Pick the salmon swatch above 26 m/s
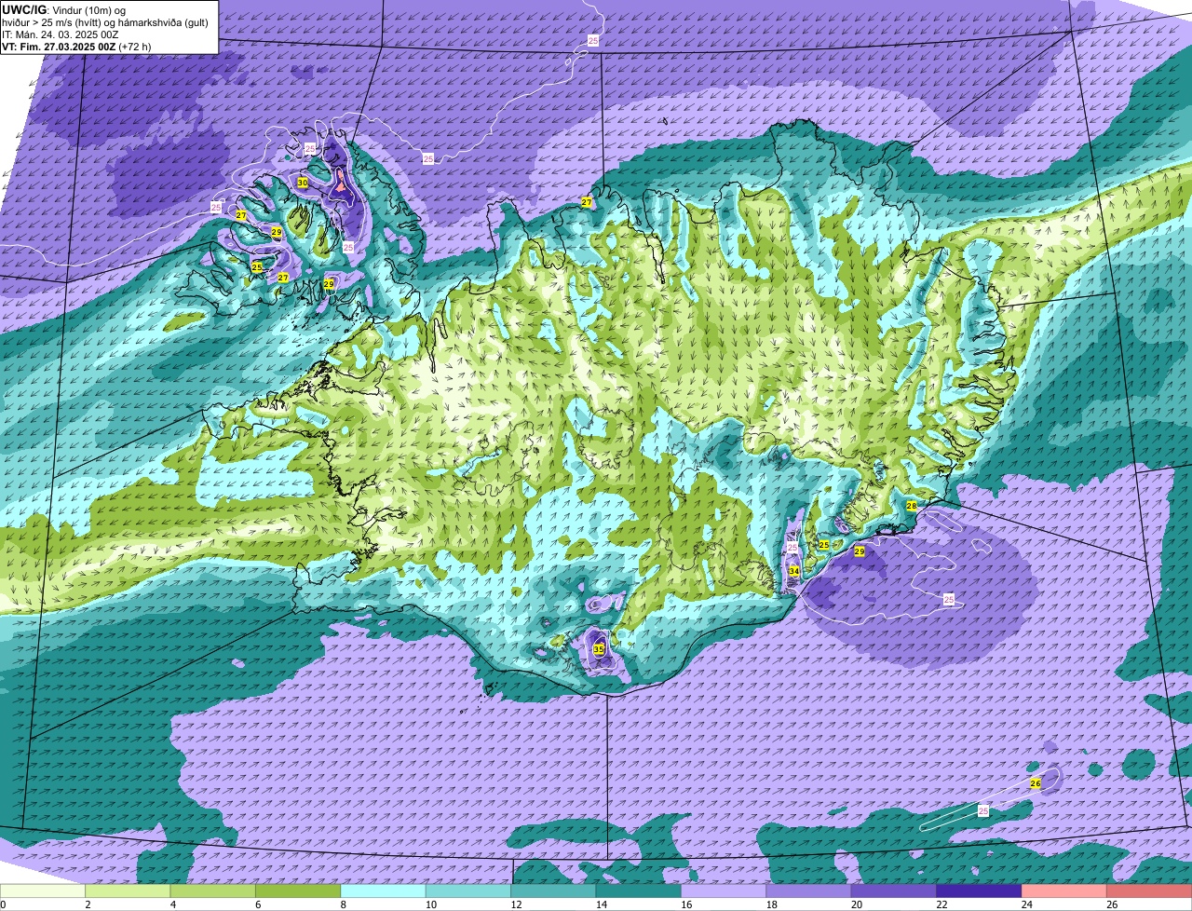The height and width of the screenshot is (911, 1192). point(1149,891)
